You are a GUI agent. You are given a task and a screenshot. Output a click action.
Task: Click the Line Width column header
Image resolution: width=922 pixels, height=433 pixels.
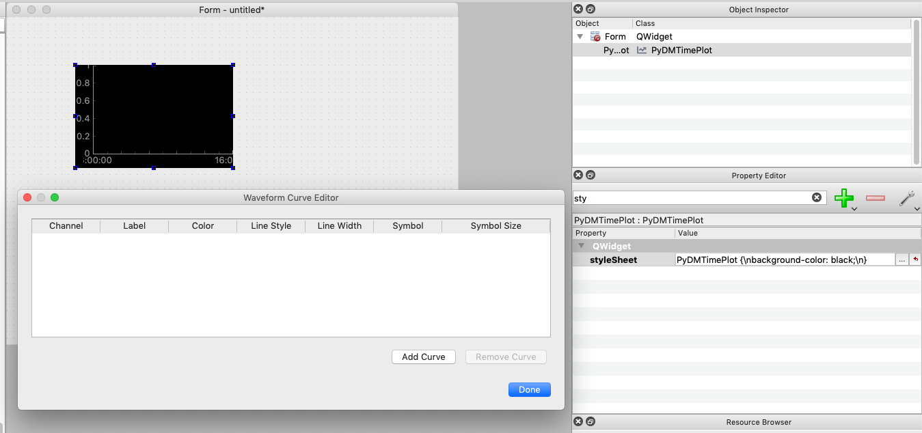point(340,225)
